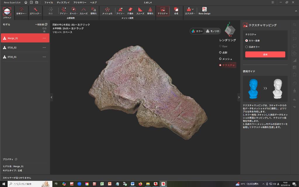Select the Merge_01 model row
Viewport: 299px width, 187px height.
tap(25, 38)
